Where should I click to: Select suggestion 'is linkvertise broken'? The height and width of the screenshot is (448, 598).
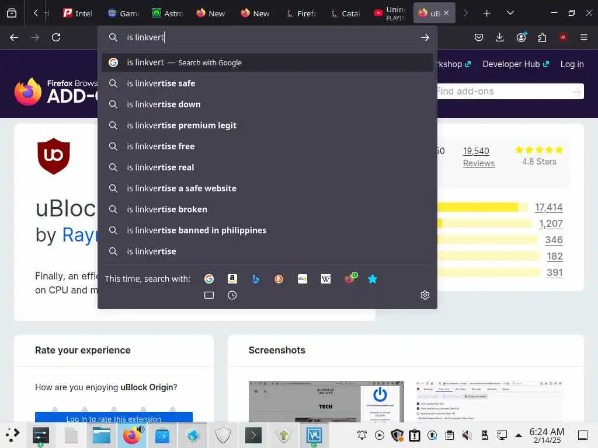[x=267, y=209]
